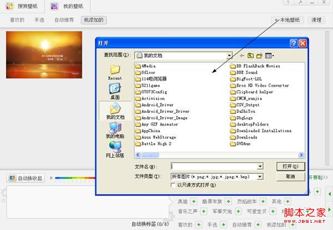Image resolution: width=333 pixels, height=230 pixels.
Task: Select the CNCN_xunjia folder
Action: click(x=246, y=98)
